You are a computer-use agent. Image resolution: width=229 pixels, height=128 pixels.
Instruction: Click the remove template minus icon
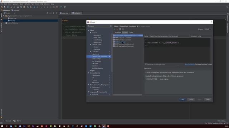coord(117,29)
